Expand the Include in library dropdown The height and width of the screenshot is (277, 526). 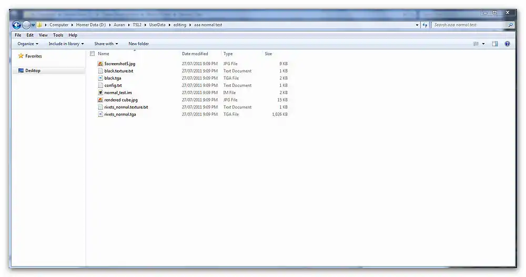pyautogui.click(x=66, y=44)
